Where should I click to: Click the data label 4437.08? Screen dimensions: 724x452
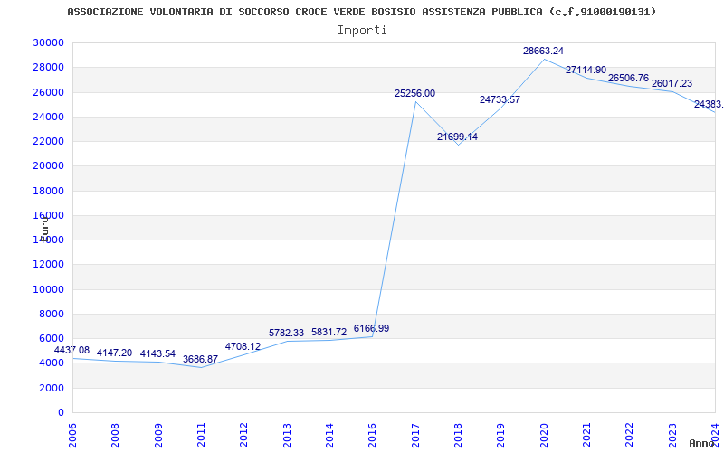(71, 350)
